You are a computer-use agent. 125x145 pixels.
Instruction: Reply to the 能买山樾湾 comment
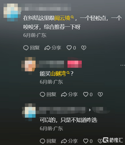tap(48, 94)
